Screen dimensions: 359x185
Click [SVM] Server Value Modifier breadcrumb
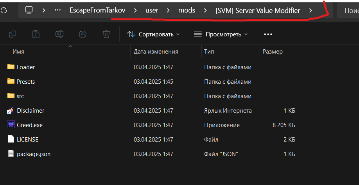(x=258, y=10)
